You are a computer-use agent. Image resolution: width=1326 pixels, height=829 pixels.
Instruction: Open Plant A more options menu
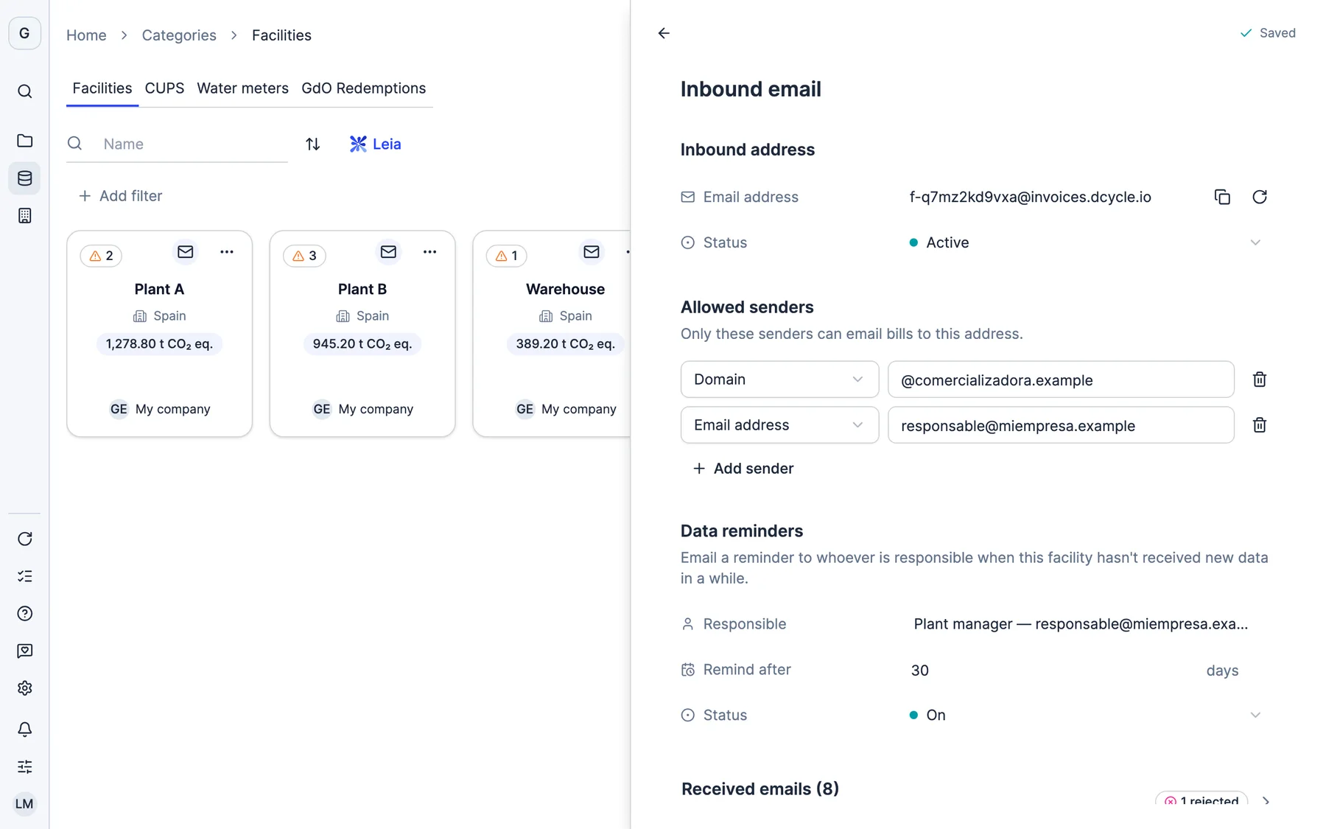(x=227, y=252)
